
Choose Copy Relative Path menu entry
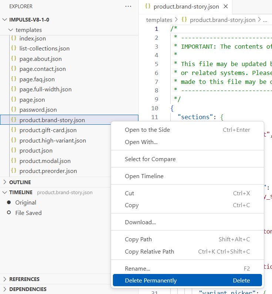click(x=149, y=251)
